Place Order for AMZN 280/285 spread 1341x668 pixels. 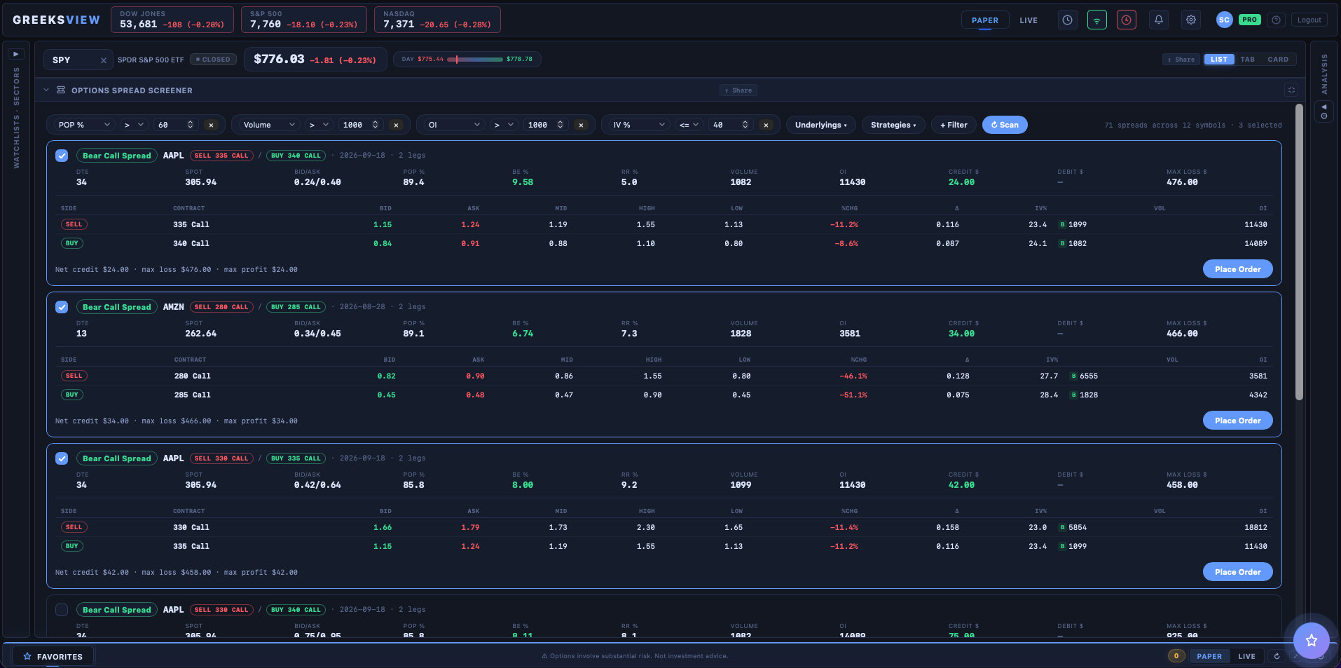(1237, 421)
